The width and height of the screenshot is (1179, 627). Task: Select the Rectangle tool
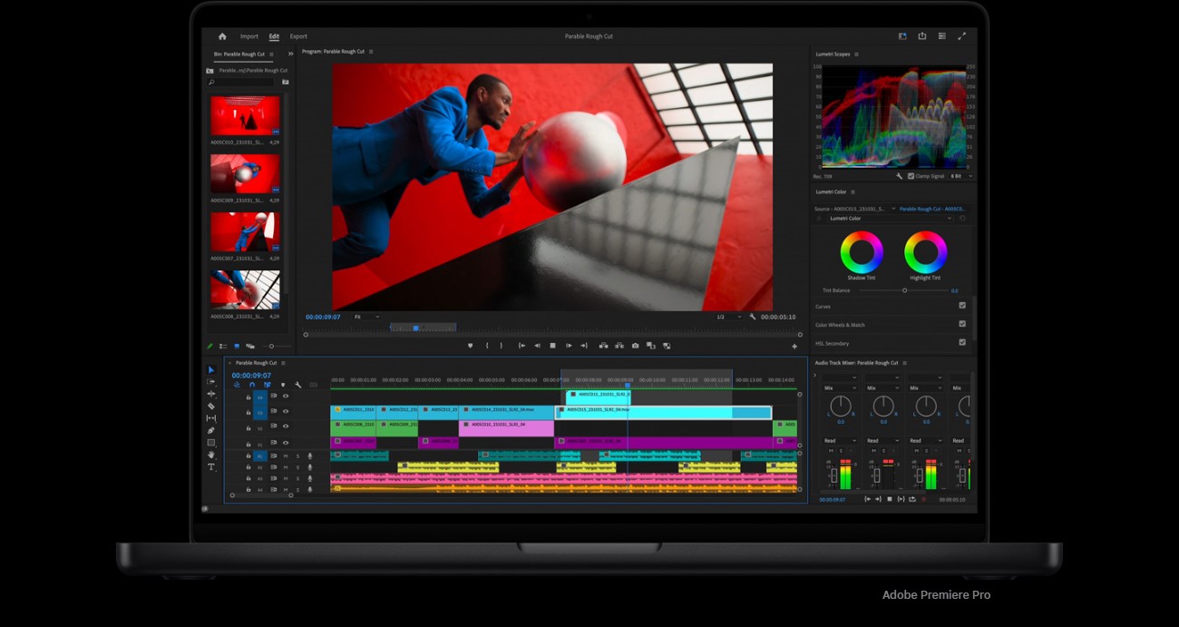tap(211, 442)
